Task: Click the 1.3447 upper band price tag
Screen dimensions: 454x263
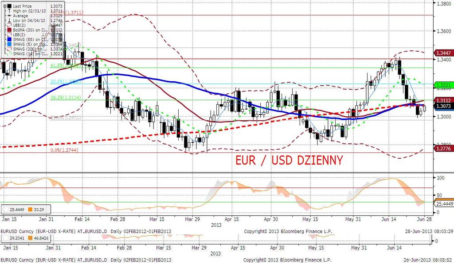Action: tap(443, 53)
